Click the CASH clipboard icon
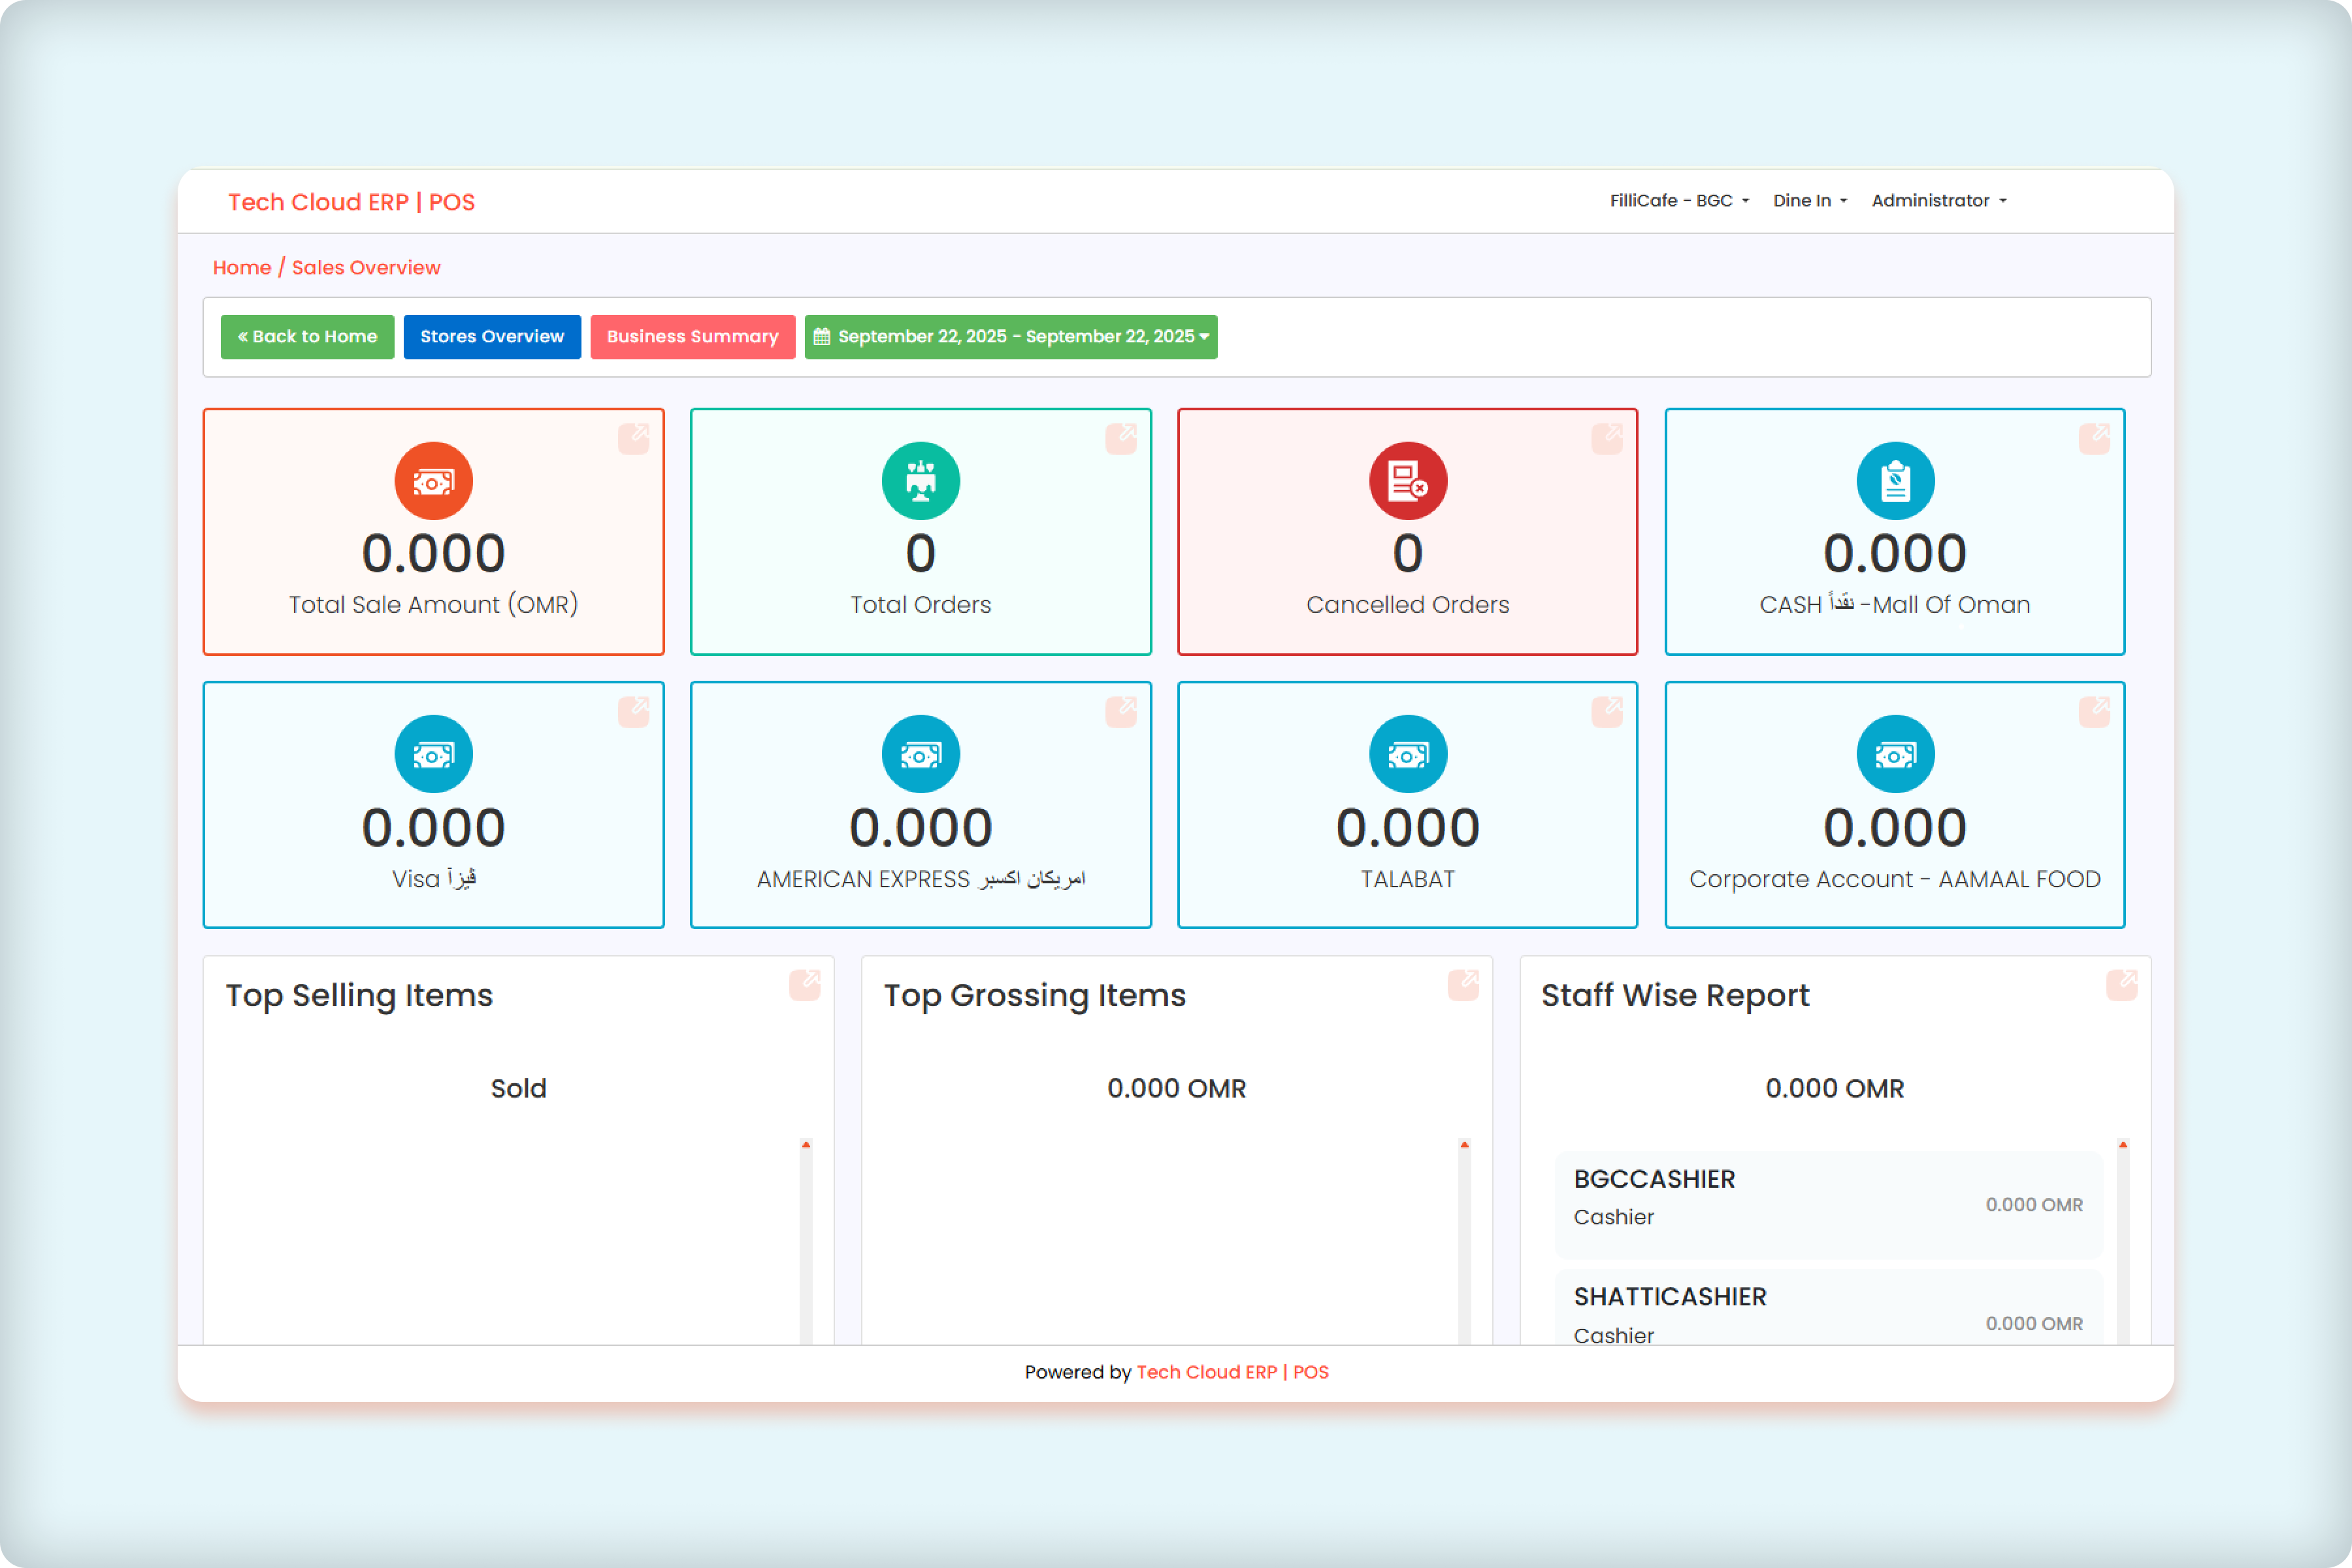The image size is (2352, 1568). (x=1894, y=481)
